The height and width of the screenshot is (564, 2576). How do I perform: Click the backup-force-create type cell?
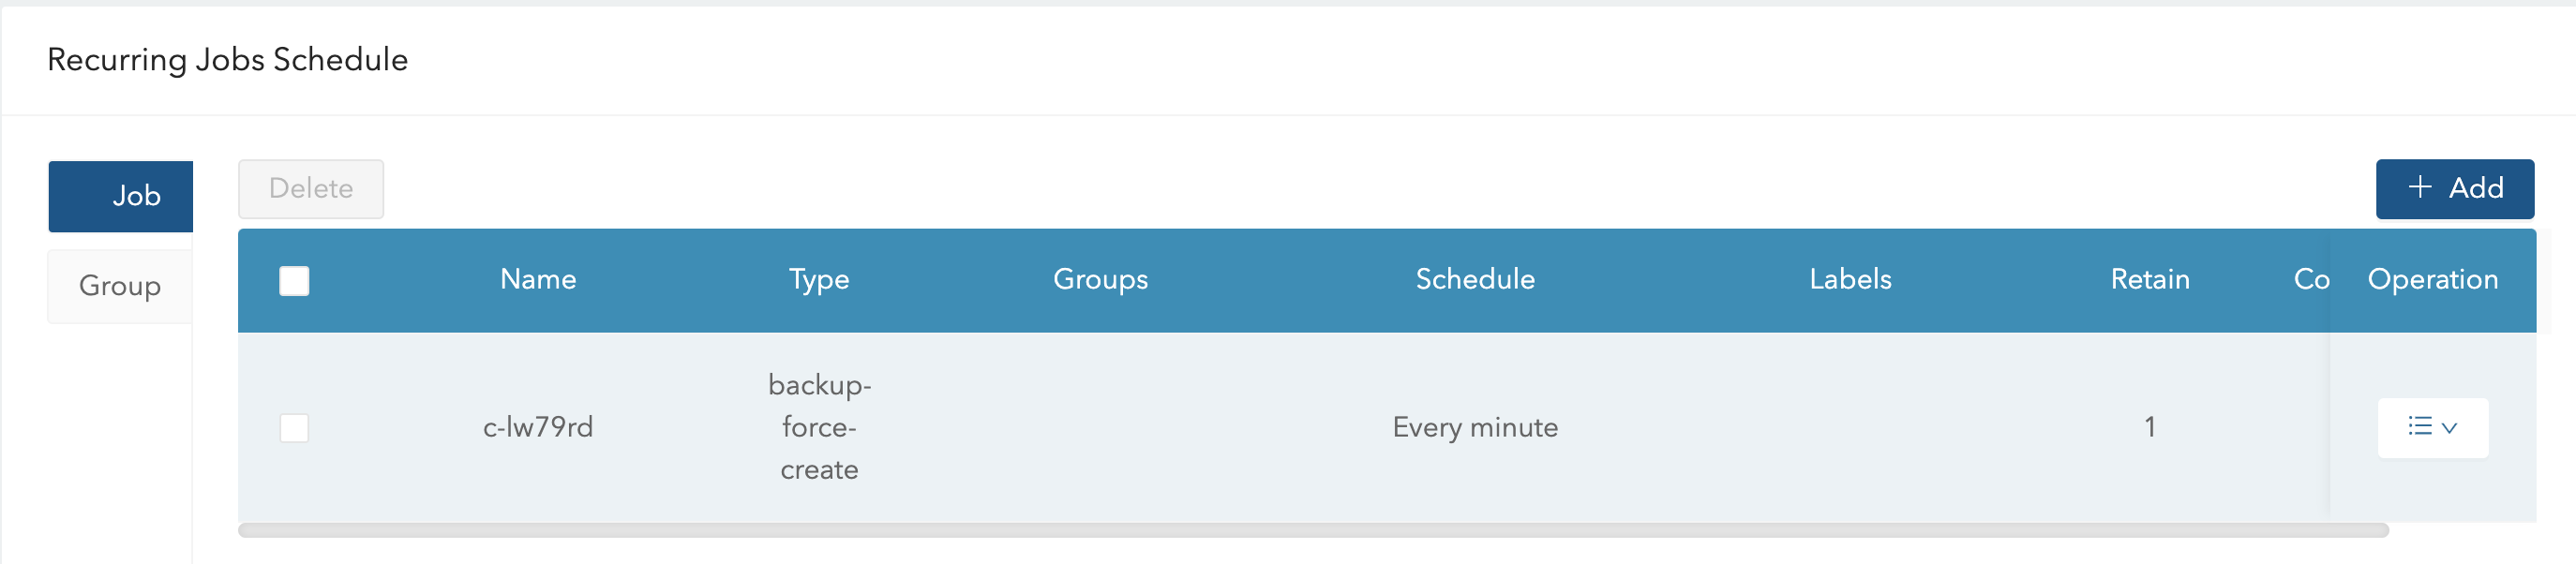coord(818,427)
